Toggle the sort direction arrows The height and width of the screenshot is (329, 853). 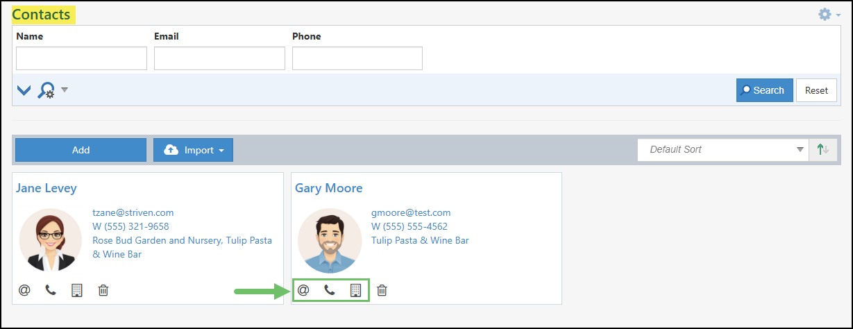[823, 149]
